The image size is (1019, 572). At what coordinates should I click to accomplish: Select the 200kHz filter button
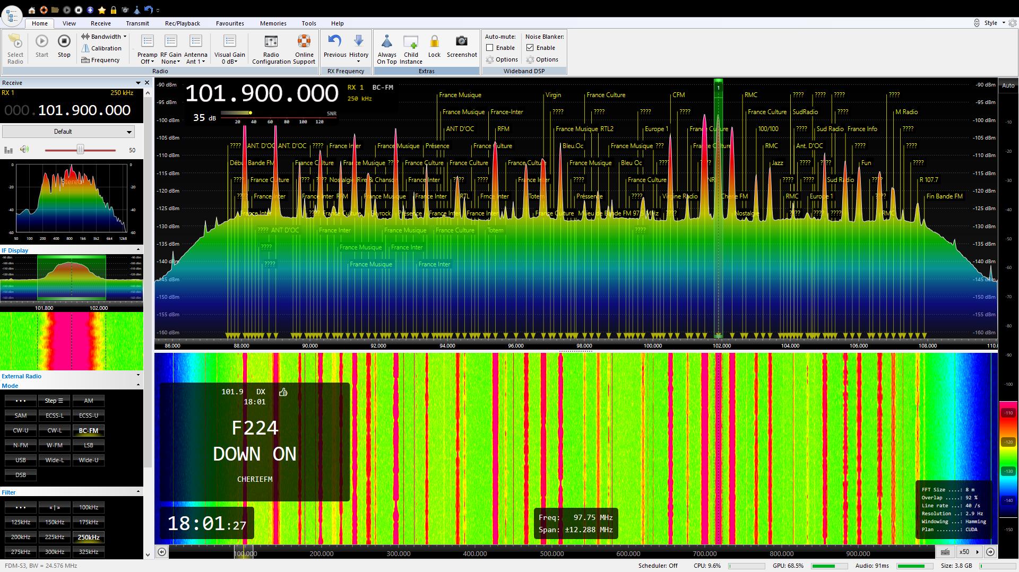pyautogui.click(x=21, y=537)
